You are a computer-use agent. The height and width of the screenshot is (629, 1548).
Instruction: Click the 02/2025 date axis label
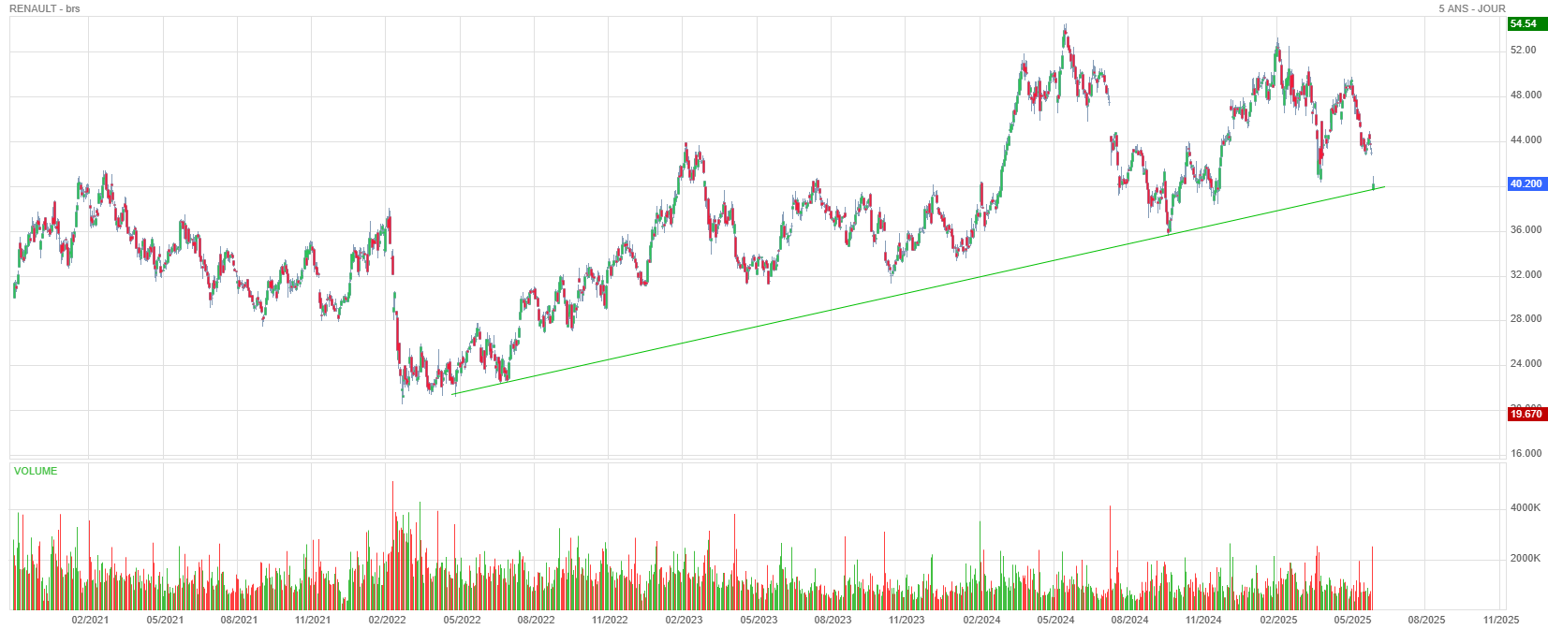coord(1278,620)
